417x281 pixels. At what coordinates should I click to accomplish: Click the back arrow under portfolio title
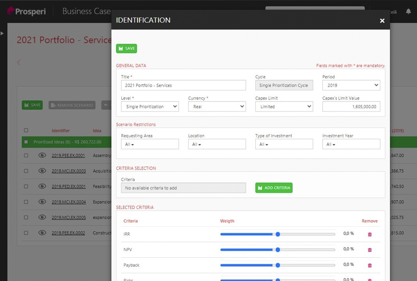19,62
